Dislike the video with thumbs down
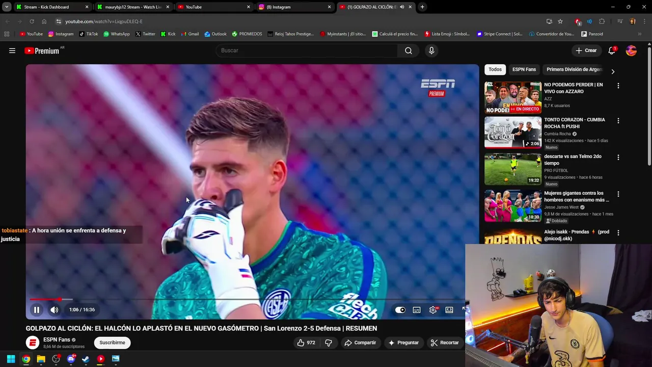 pyautogui.click(x=329, y=343)
